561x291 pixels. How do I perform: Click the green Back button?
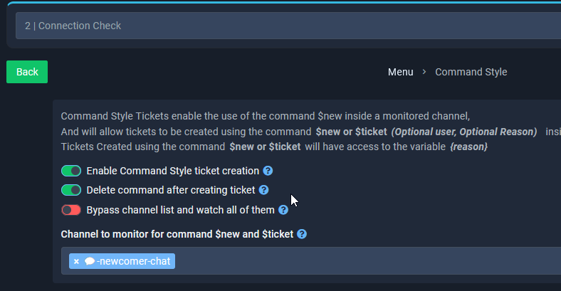click(27, 72)
